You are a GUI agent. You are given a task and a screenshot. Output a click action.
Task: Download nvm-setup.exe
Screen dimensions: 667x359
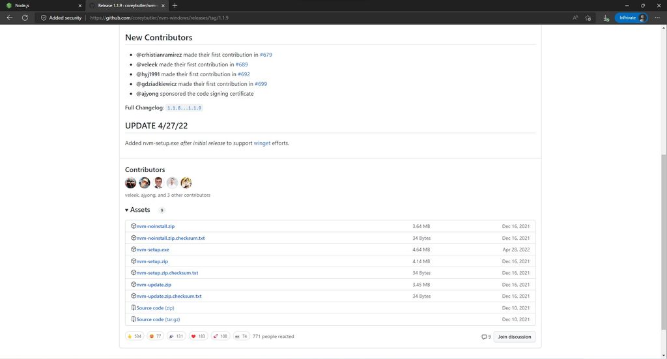pos(152,250)
